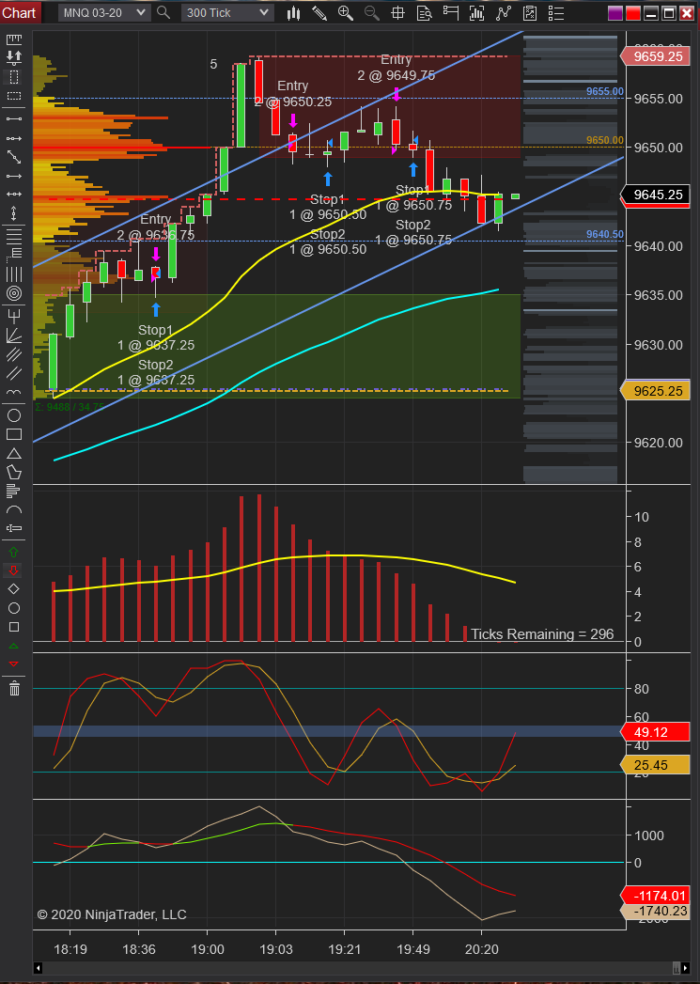Toggle the red Arrow Down marker tool

pos(14,570)
